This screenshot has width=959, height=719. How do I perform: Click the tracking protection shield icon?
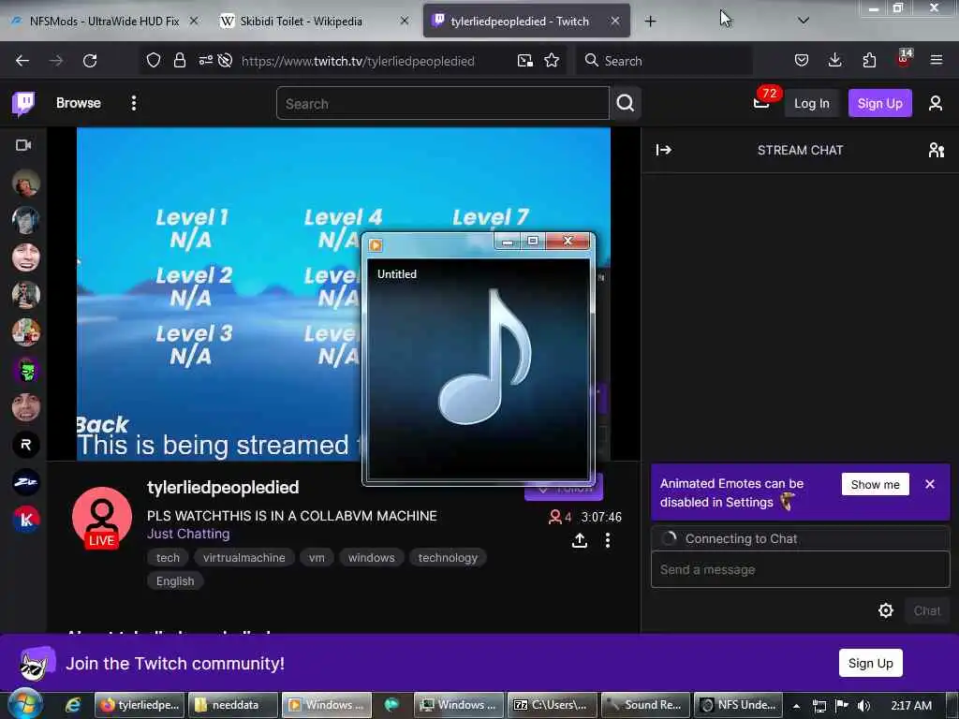[154, 61]
